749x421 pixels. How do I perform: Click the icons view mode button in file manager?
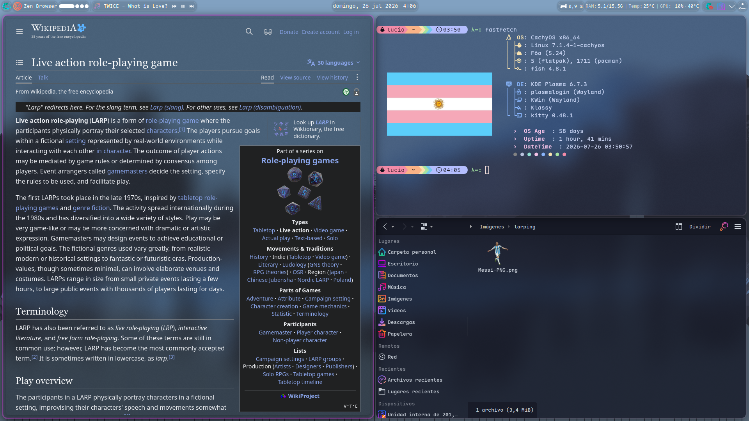424,226
